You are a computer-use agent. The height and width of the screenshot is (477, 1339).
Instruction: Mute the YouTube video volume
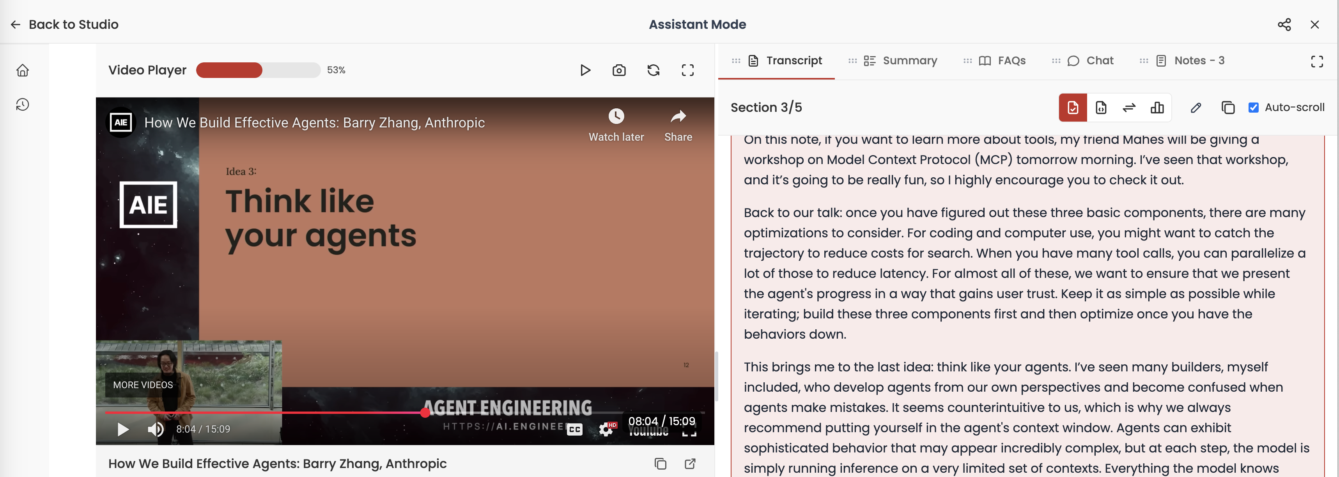[x=156, y=429]
